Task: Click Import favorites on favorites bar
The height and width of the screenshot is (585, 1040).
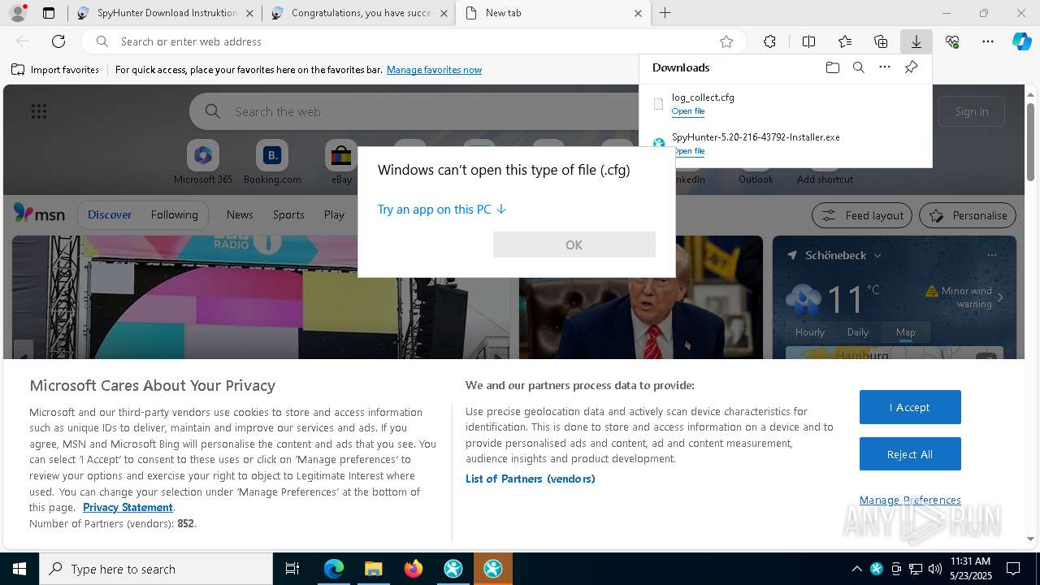Action: coord(55,70)
